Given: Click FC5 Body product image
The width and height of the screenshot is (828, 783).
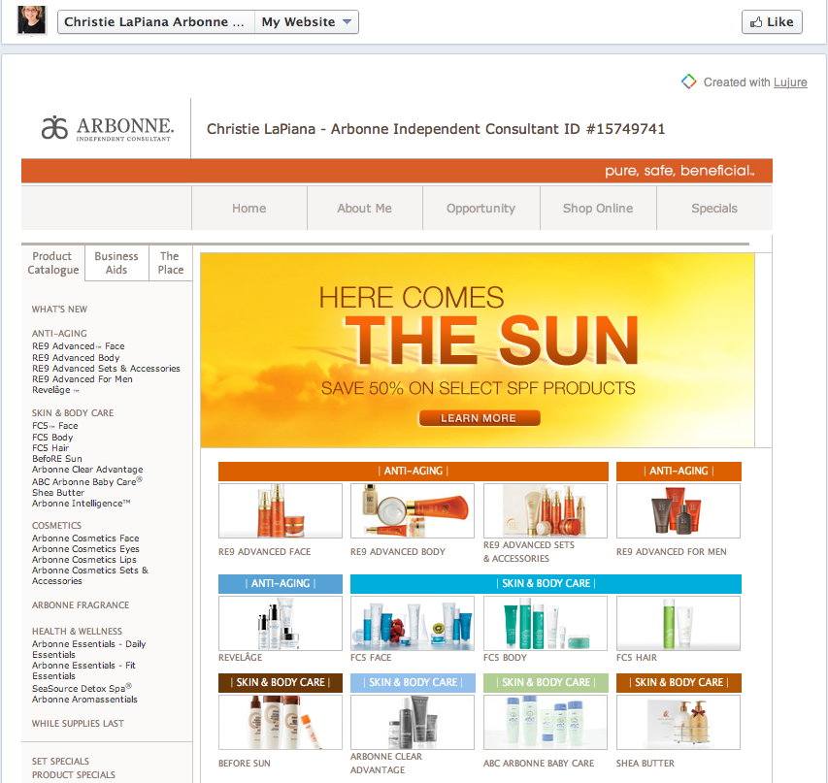Looking at the screenshot, I should coord(546,623).
